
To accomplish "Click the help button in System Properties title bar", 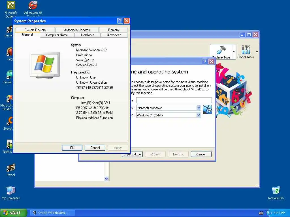I will click(120, 21).
